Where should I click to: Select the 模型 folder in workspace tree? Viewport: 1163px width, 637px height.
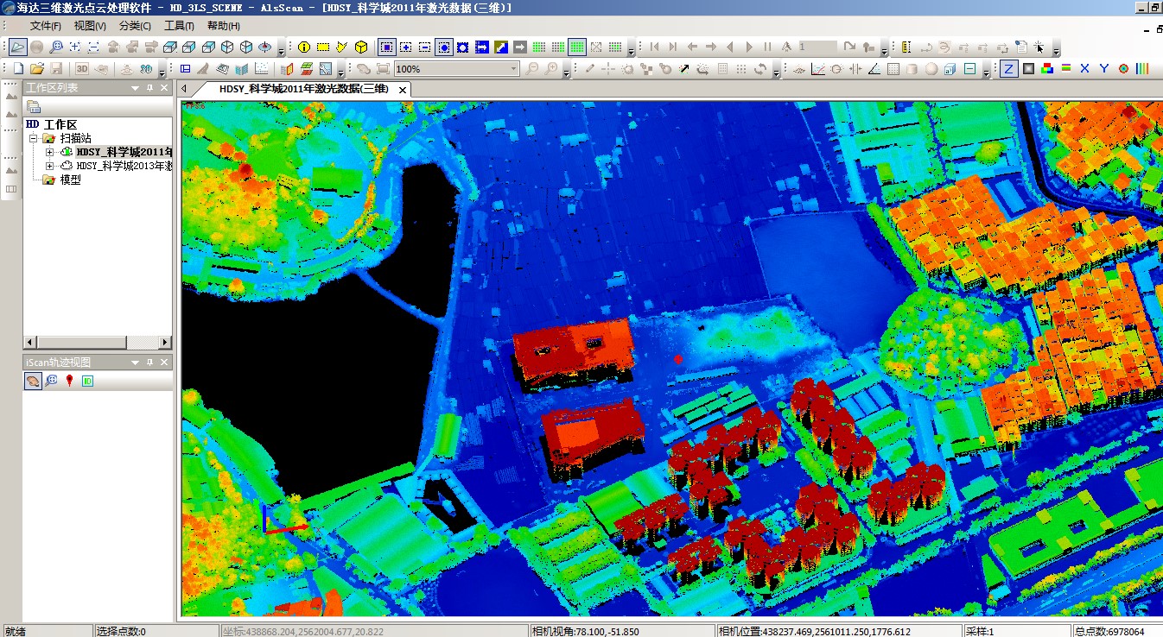click(70, 180)
